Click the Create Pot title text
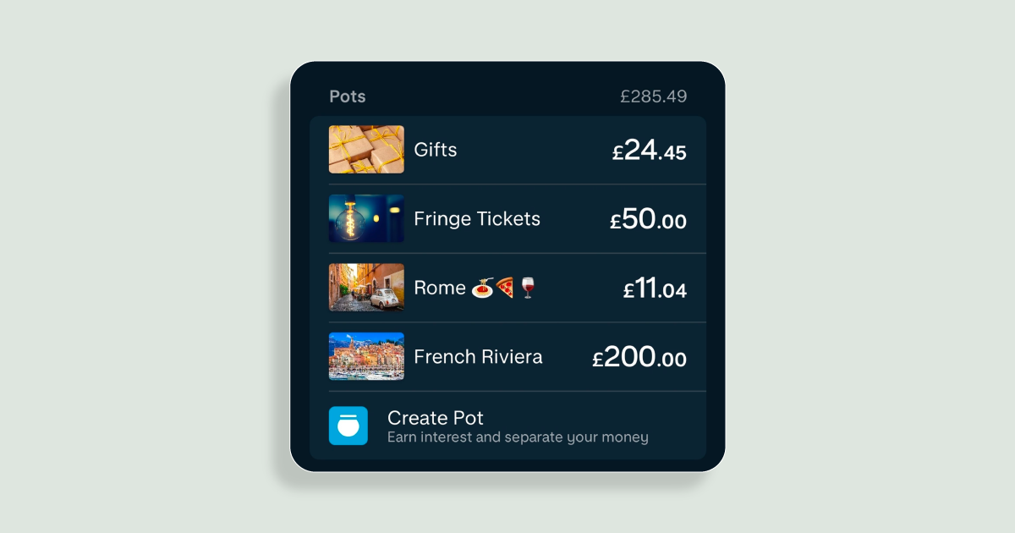This screenshot has height=533, width=1015. [436, 418]
